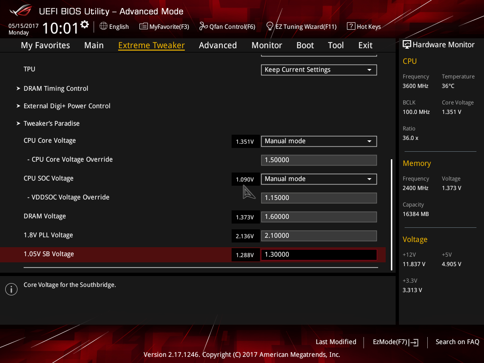Click the Hot Keys question mark icon
Screen dimensions: 484x363
351,26
